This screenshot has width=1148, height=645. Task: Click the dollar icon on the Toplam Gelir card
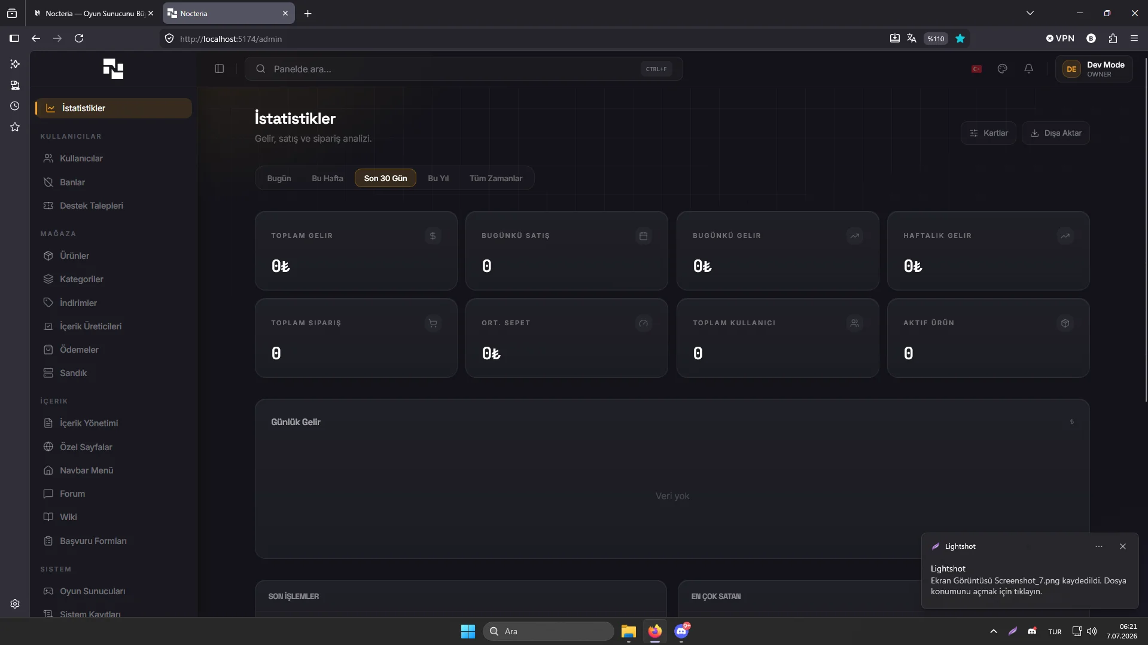click(433, 236)
